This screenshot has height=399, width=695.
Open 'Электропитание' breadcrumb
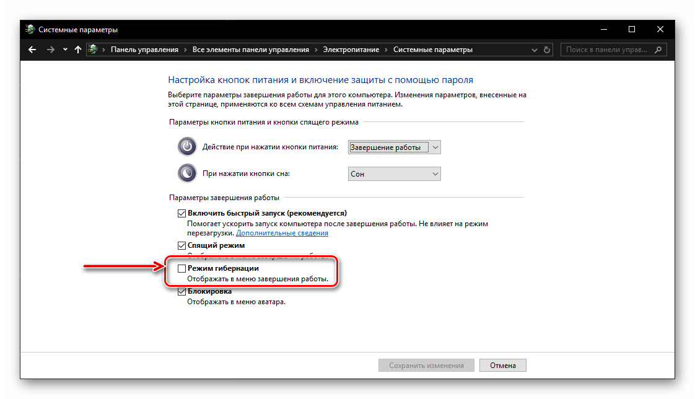point(351,50)
